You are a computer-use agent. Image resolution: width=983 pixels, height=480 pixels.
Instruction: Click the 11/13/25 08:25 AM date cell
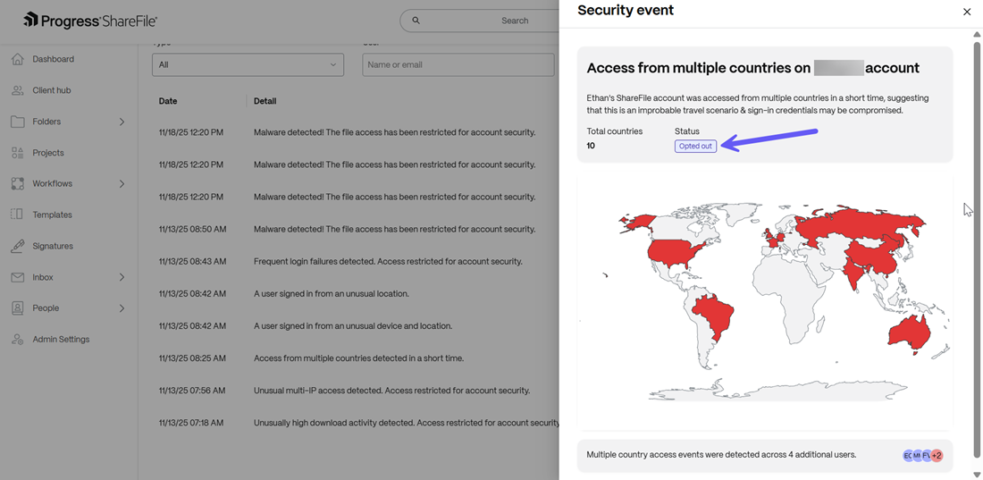click(192, 358)
